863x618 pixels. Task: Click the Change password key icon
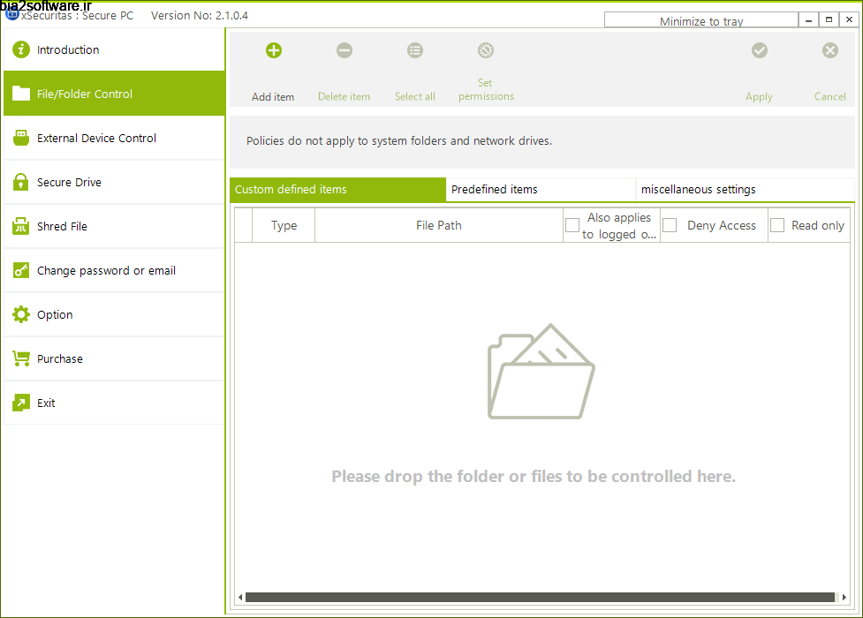point(19,270)
